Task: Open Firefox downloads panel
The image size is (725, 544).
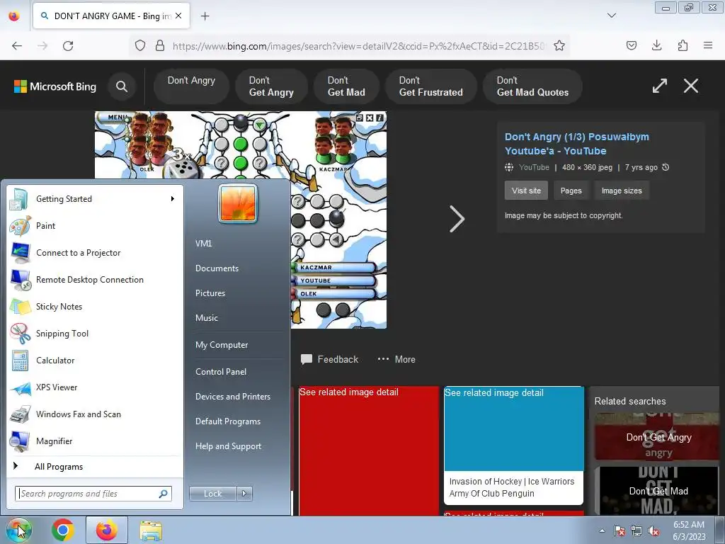Action: click(656, 45)
